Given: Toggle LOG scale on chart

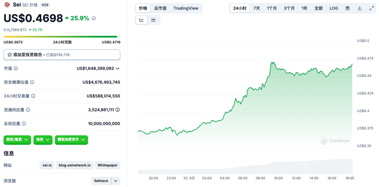Looking at the screenshot, I should click(334, 8).
